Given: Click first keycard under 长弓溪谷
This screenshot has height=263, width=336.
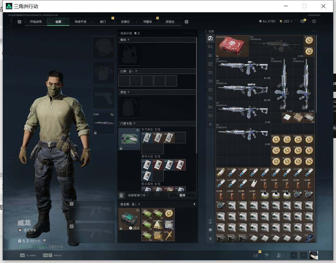Looking at the screenshot, I should point(147,137).
